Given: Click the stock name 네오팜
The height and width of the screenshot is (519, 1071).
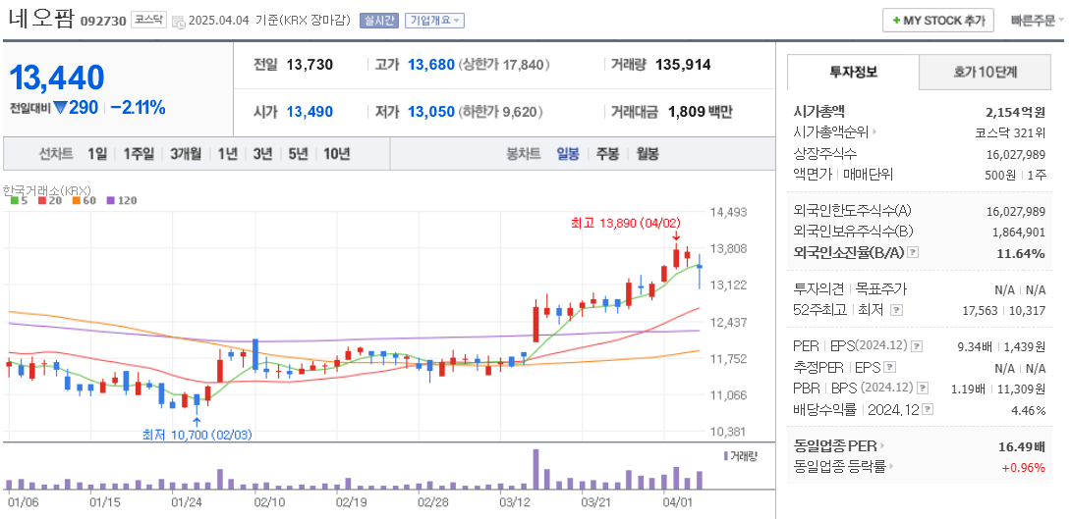Looking at the screenshot, I should pyautogui.click(x=40, y=19).
